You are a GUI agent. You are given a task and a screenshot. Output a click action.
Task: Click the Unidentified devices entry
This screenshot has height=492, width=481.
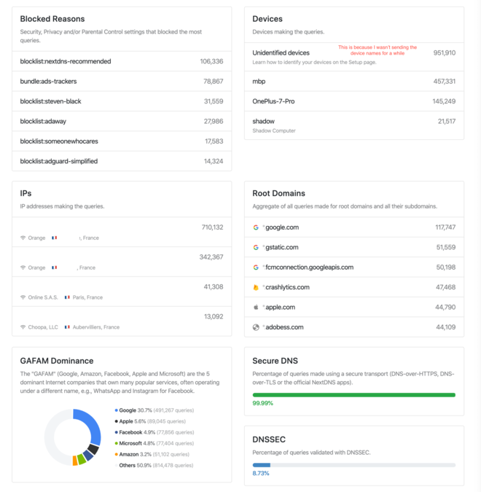point(281,53)
